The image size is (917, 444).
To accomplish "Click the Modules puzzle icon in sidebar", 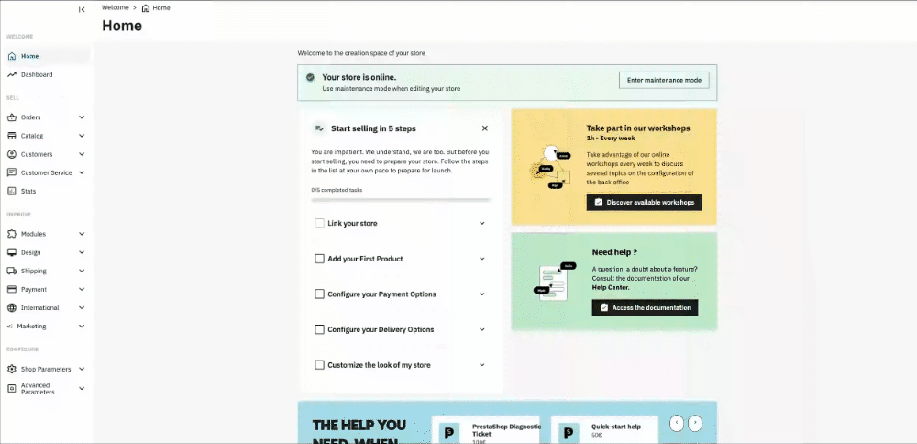I will (12, 234).
